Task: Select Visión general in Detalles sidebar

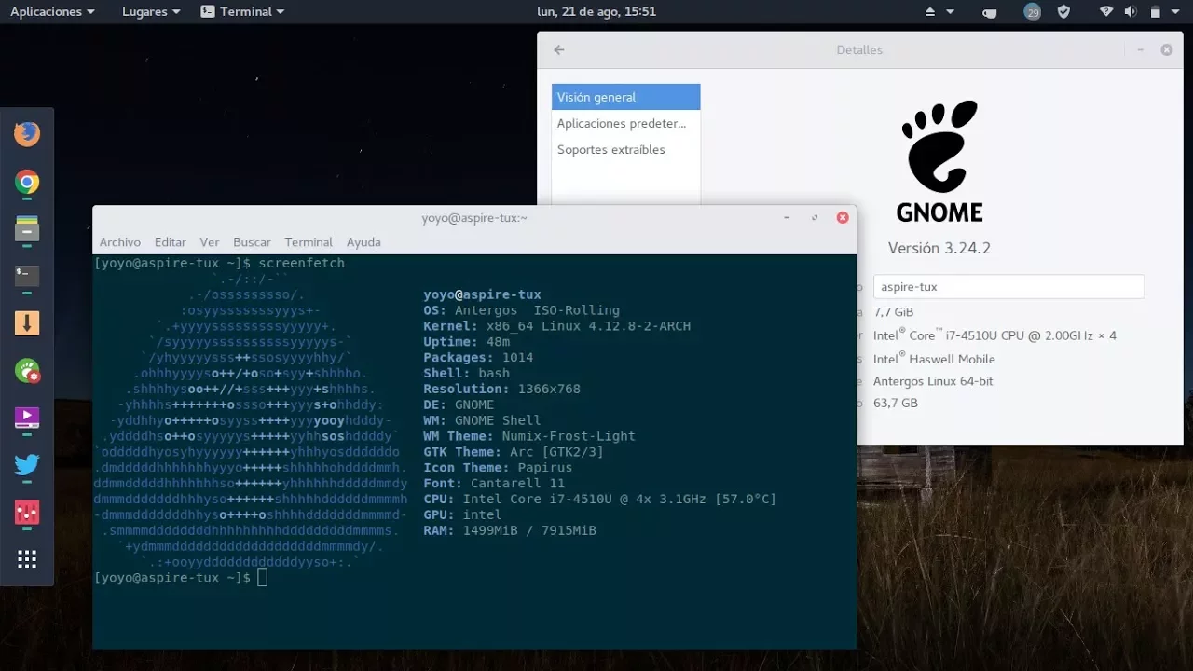Action: [x=625, y=97]
